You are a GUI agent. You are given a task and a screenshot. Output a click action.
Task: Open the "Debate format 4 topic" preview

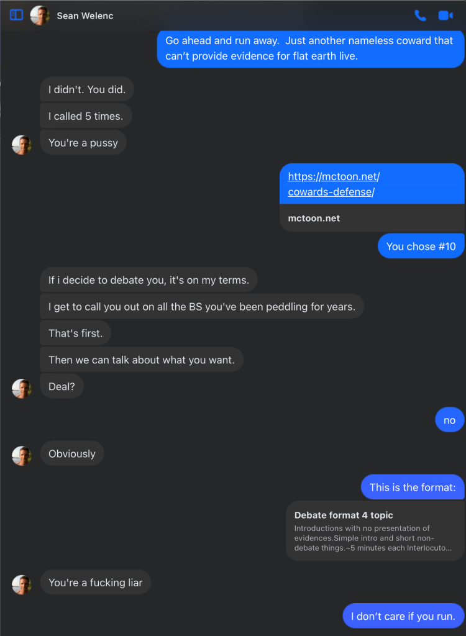(x=375, y=531)
